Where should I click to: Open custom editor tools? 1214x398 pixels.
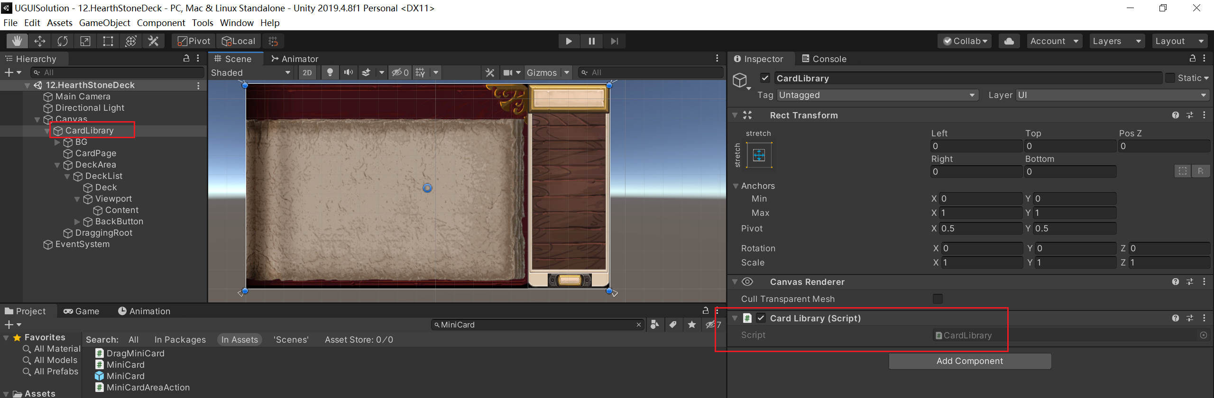154,41
